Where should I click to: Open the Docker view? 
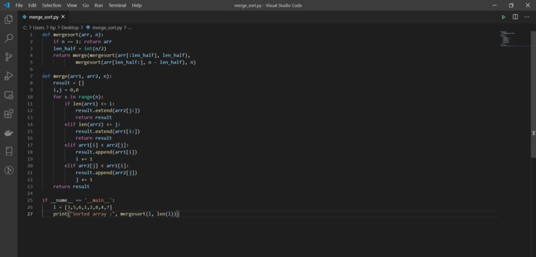coord(9,133)
